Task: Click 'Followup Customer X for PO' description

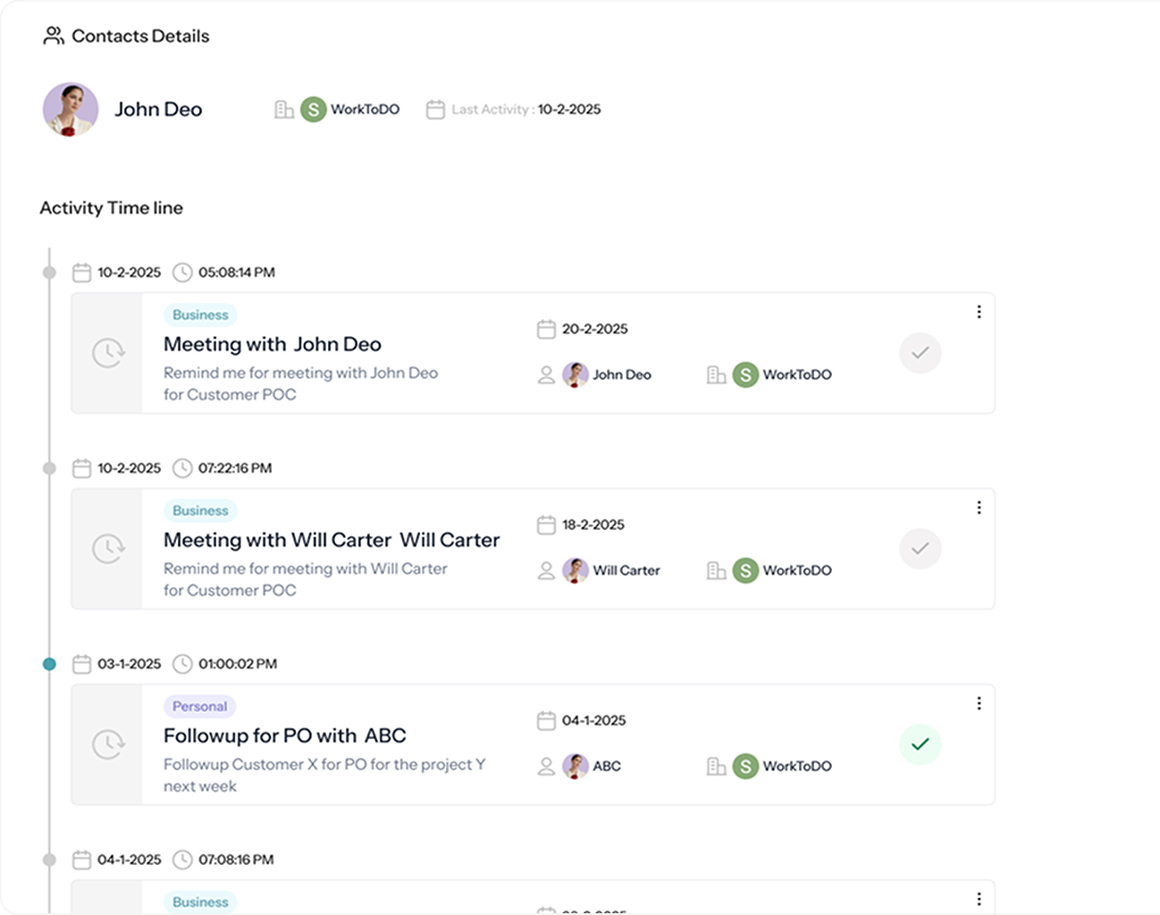Action: coord(324,776)
